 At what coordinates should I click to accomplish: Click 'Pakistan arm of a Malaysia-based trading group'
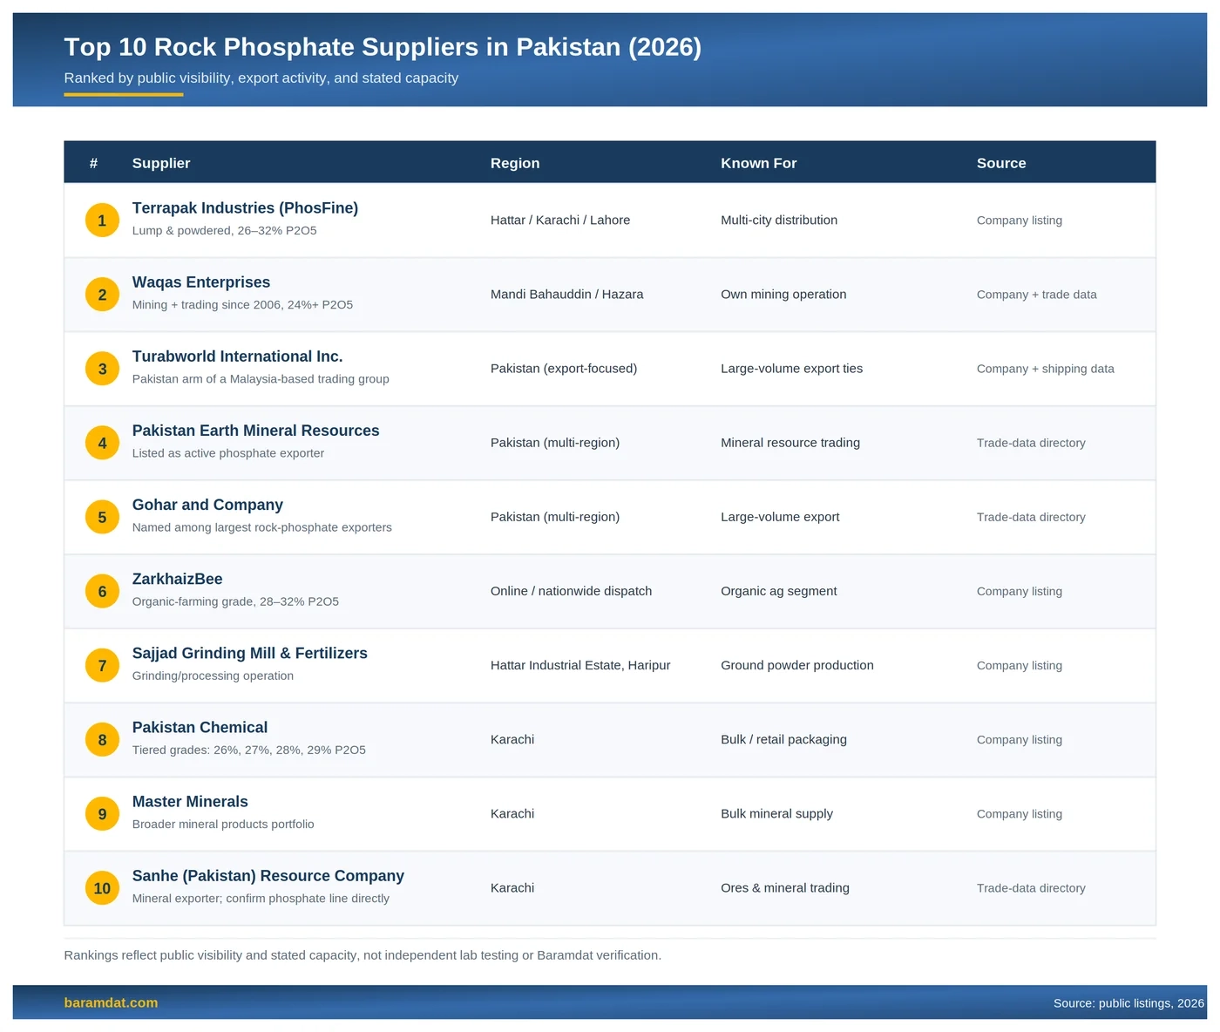[x=261, y=379]
